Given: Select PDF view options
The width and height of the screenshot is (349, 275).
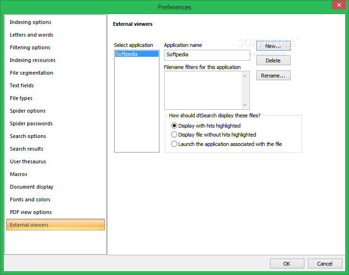Looking at the screenshot, I should click(x=31, y=212).
